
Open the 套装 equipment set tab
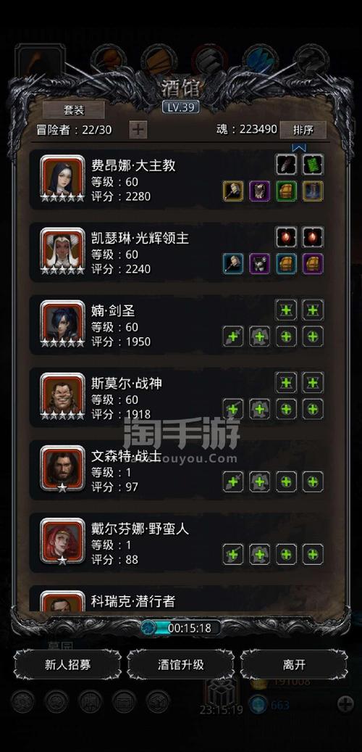74,110
